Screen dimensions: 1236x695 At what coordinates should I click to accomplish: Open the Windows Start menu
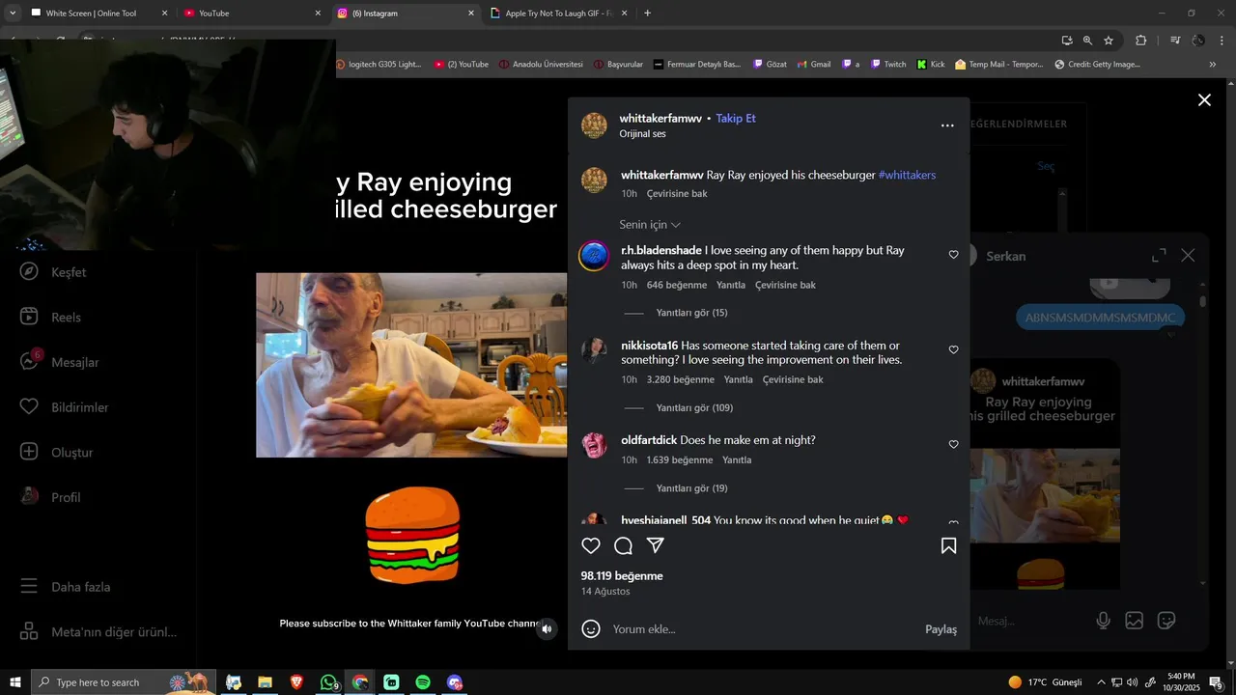click(15, 682)
